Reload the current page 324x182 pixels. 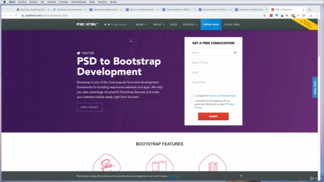pyautogui.click(x=16, y=16)
